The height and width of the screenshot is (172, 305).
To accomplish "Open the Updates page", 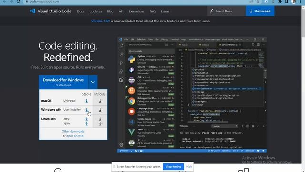I will (95, 11).
